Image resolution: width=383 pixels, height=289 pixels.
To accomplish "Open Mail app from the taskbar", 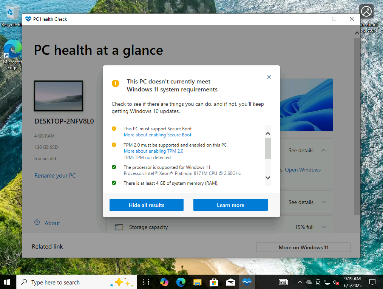I will coord(230,282).
